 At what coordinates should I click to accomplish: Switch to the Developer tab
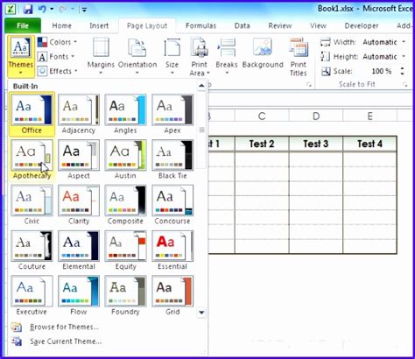[362, 25]
